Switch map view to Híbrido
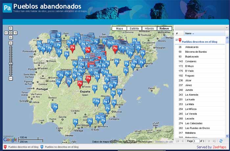The image size is (230, 151). [150, 29]
